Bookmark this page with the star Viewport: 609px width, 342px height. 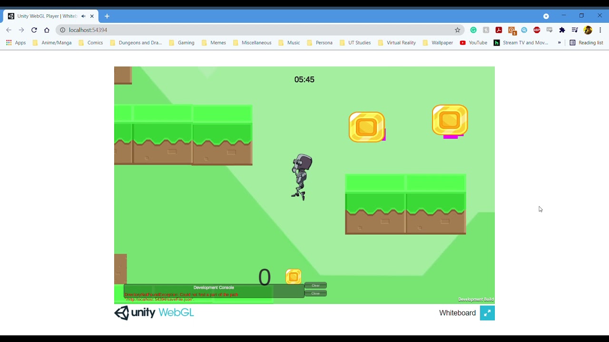click(458, 30)
